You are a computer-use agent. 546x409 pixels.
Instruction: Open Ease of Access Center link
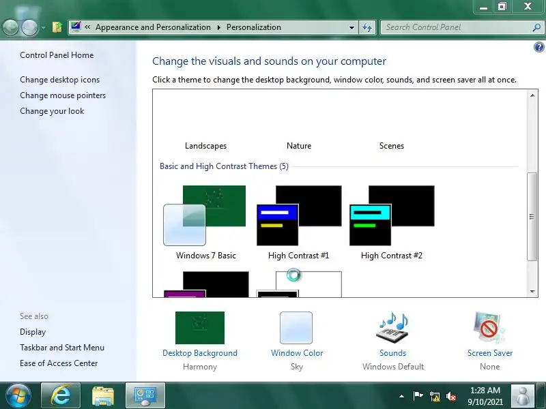click(x=59, y=363)
